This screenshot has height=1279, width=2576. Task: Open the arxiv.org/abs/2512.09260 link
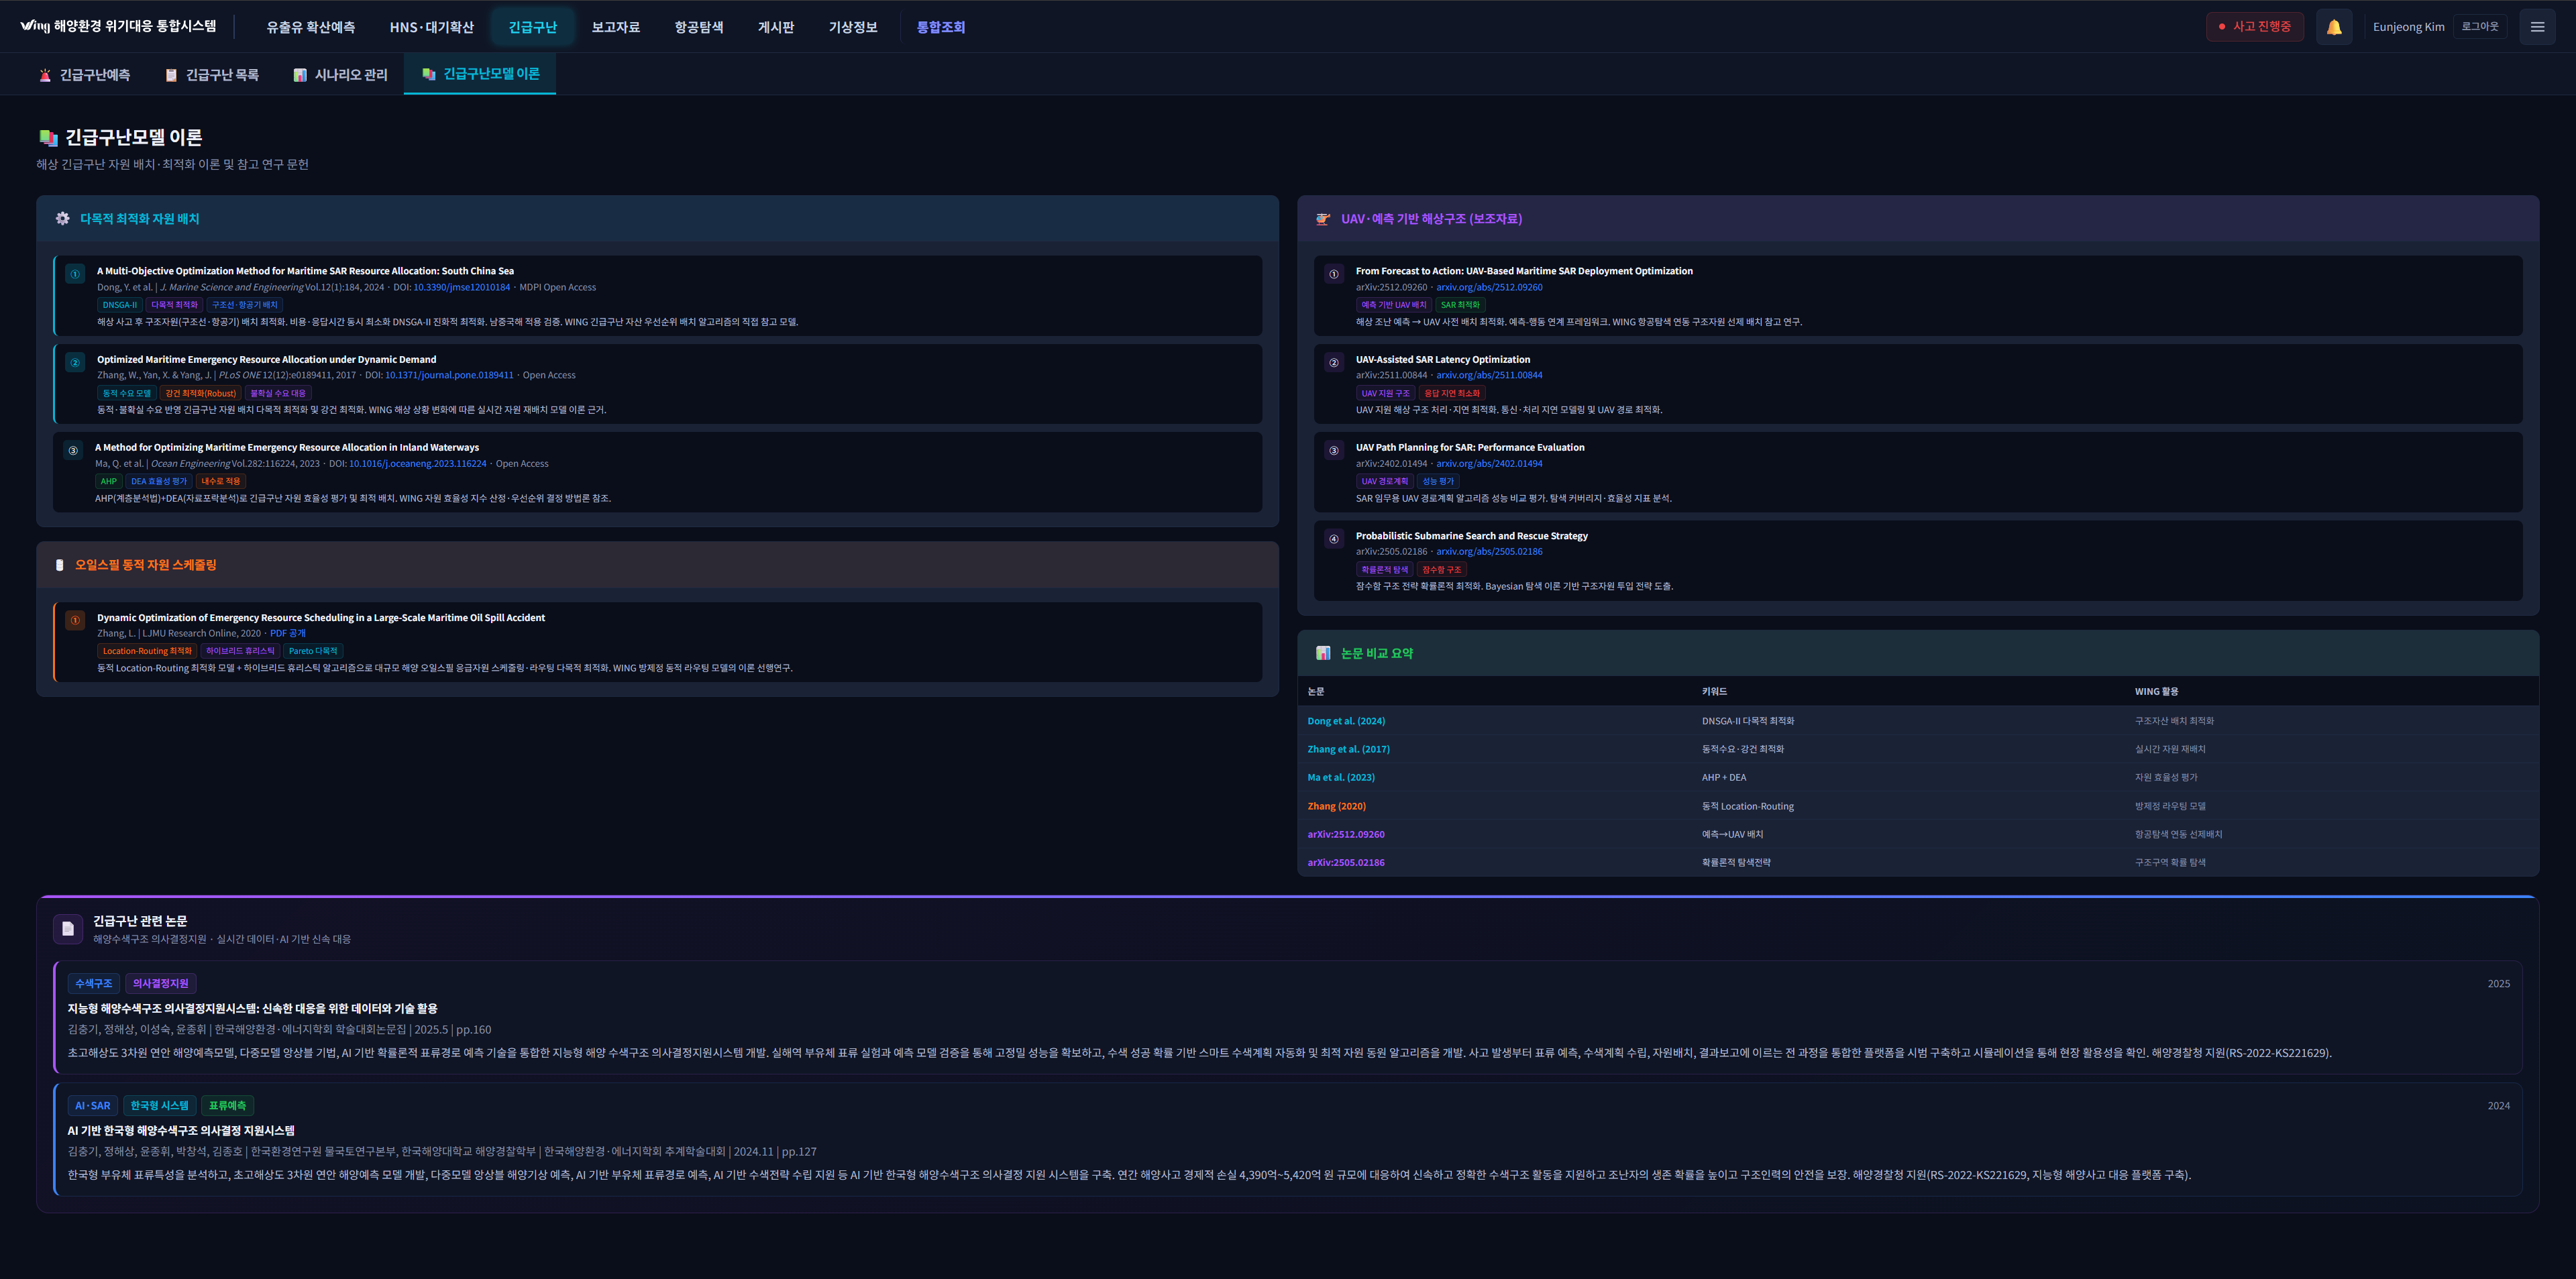(x=1489, y=287)
